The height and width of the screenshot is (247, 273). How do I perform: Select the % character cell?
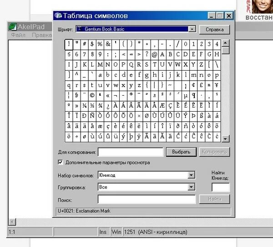click(x=100, y=44)
